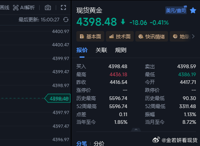Reveal more categories with right chevron
Screen dimensions: 200x146
[194, 36]
